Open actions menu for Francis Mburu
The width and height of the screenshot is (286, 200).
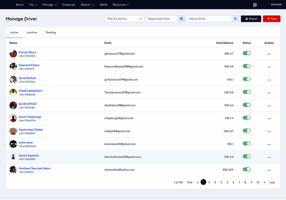pos(269,54)
